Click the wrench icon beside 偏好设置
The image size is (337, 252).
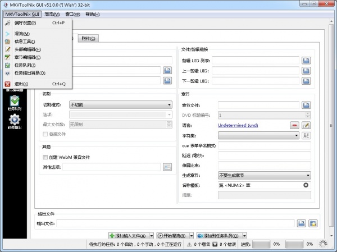tap(8, 23)
